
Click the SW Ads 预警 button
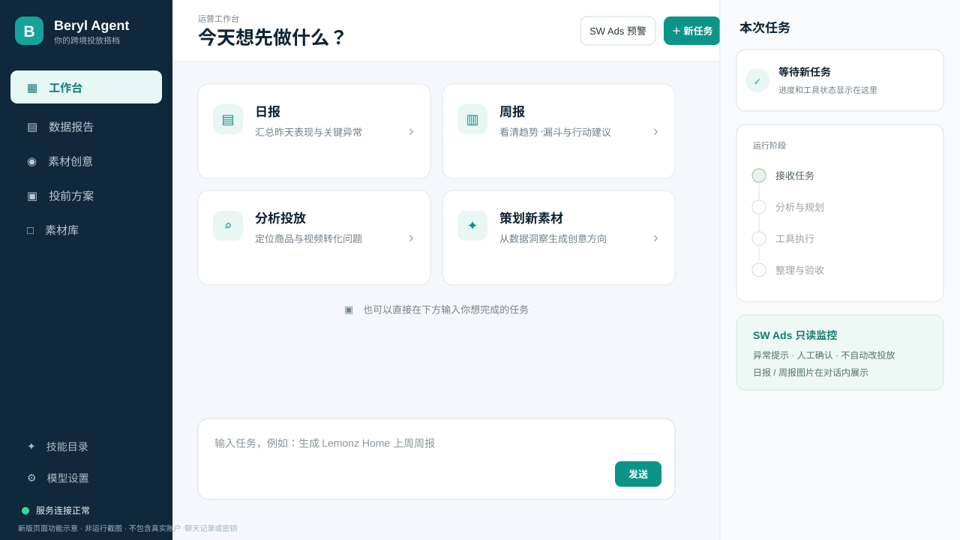(x=618, y=31)
